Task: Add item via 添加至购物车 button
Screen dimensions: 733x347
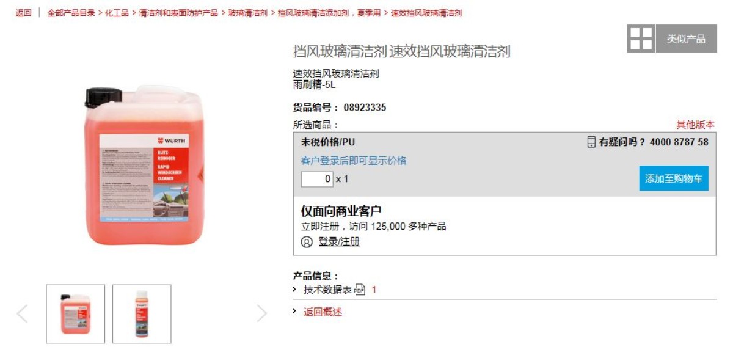Action: coord(674,178)
